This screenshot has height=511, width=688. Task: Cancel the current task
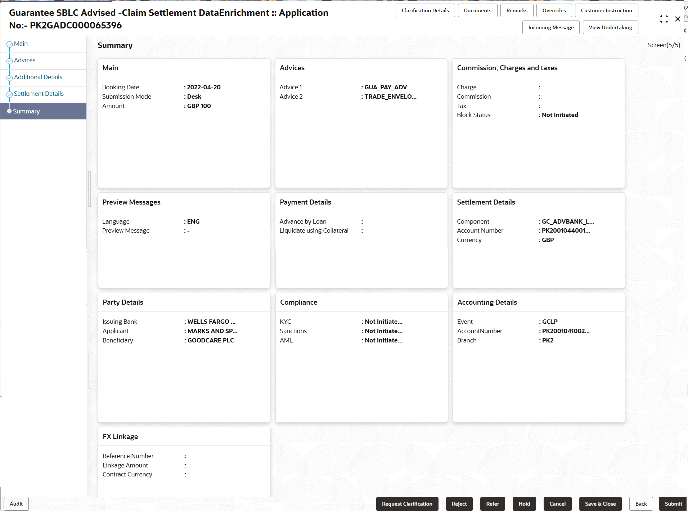(557, 504)
